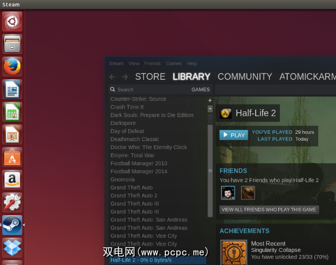Open LibreOffice Impress from the dock

12,134
